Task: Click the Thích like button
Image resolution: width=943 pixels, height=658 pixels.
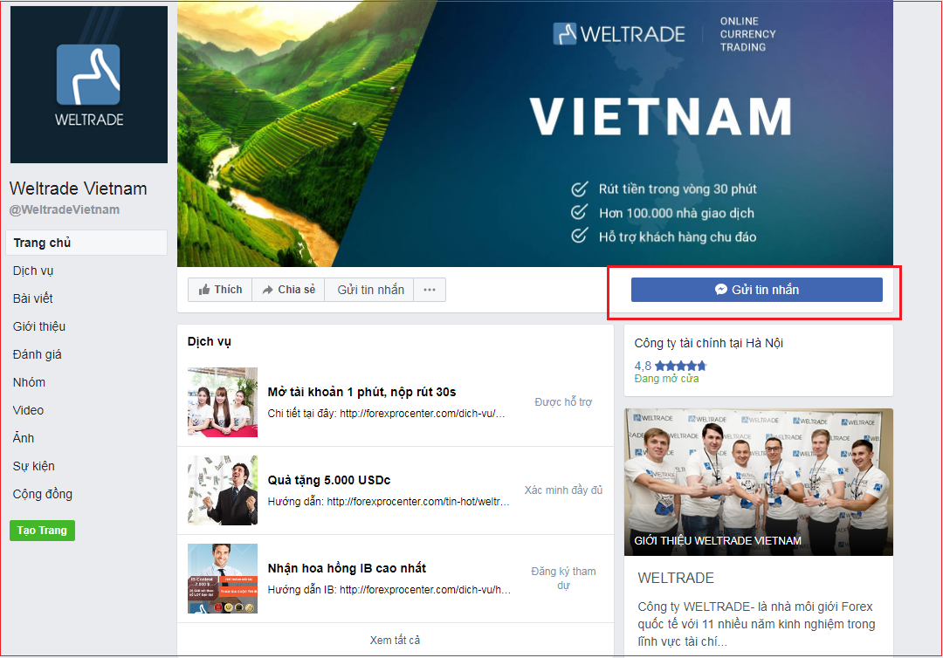Action: (x=220, y=290)
